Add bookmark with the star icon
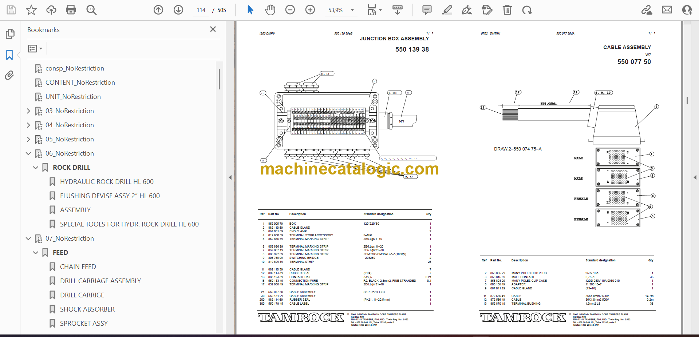The height and width of the screenshot is (337, 699). [x=31, y=10]
